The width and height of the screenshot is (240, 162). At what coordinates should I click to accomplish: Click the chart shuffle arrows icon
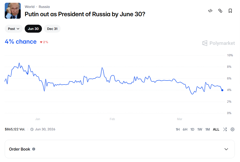pos(225,129)
